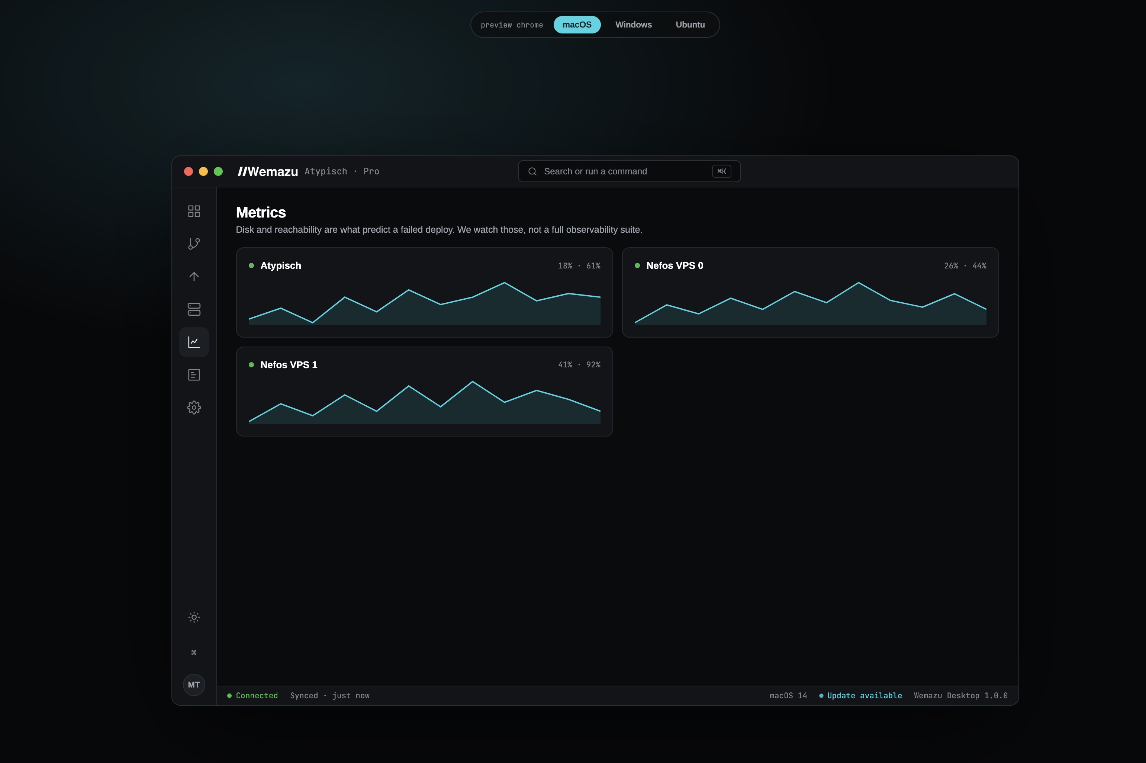Open the Nefos VPS 1 metrics chart

click(424, 402)
